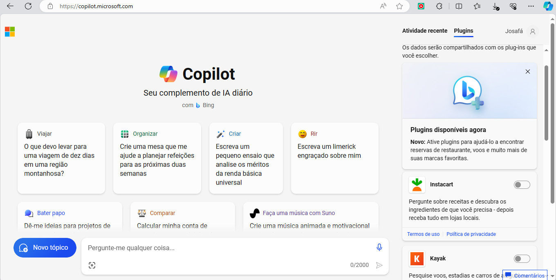Click the image capture icon in chat box
556x280 pixels.
92,265
